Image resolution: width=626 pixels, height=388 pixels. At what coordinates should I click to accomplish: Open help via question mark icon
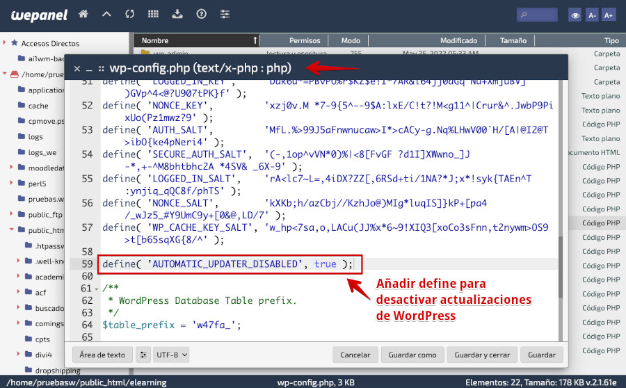tap(201, 15)
